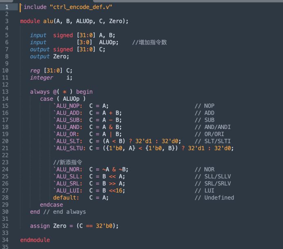Click the "integer" keyword on line 11

click(x=41, y=77)
